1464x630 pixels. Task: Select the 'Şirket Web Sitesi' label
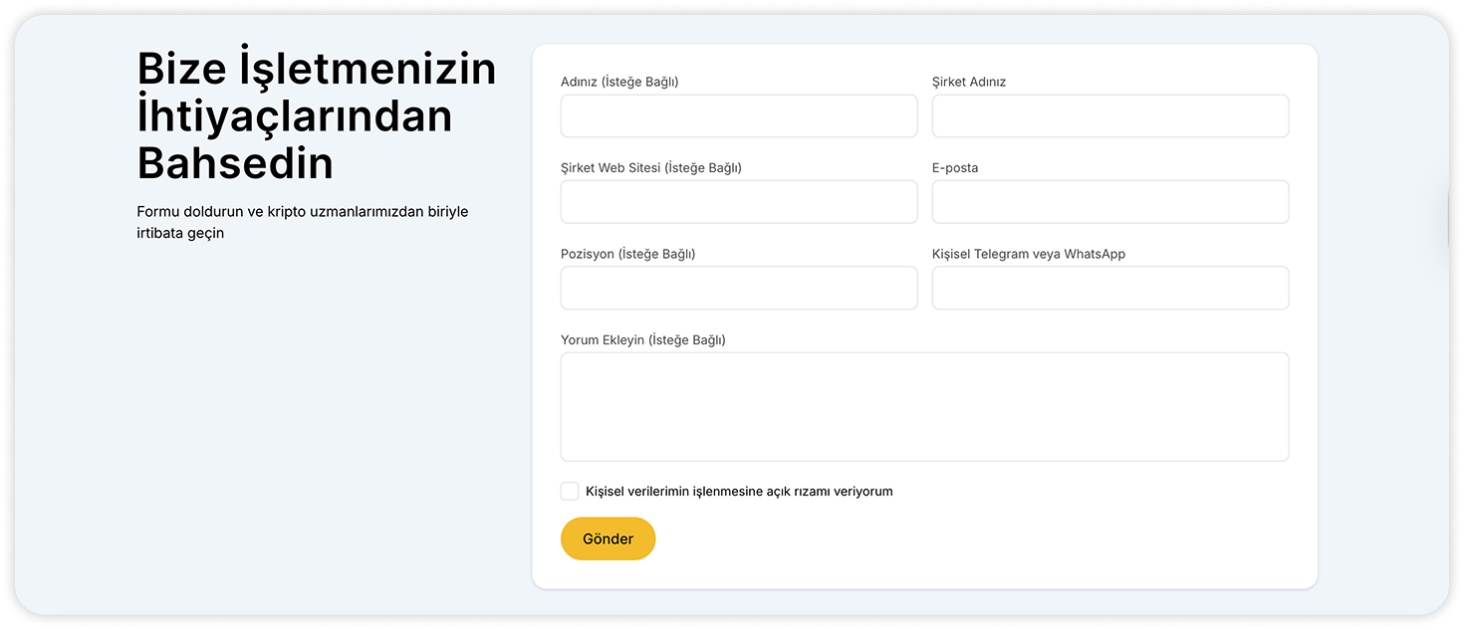click(x=650, y=168)
